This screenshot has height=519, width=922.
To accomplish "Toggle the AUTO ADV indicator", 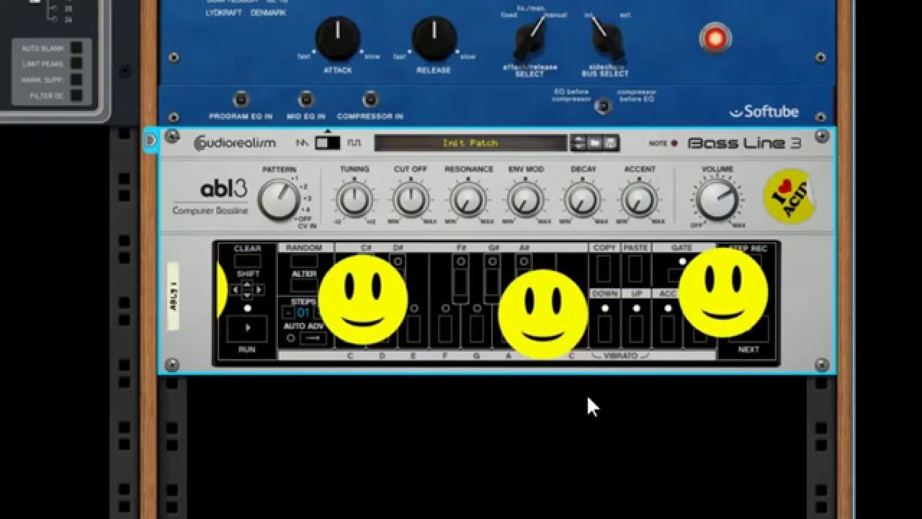I will coord(291,337).
